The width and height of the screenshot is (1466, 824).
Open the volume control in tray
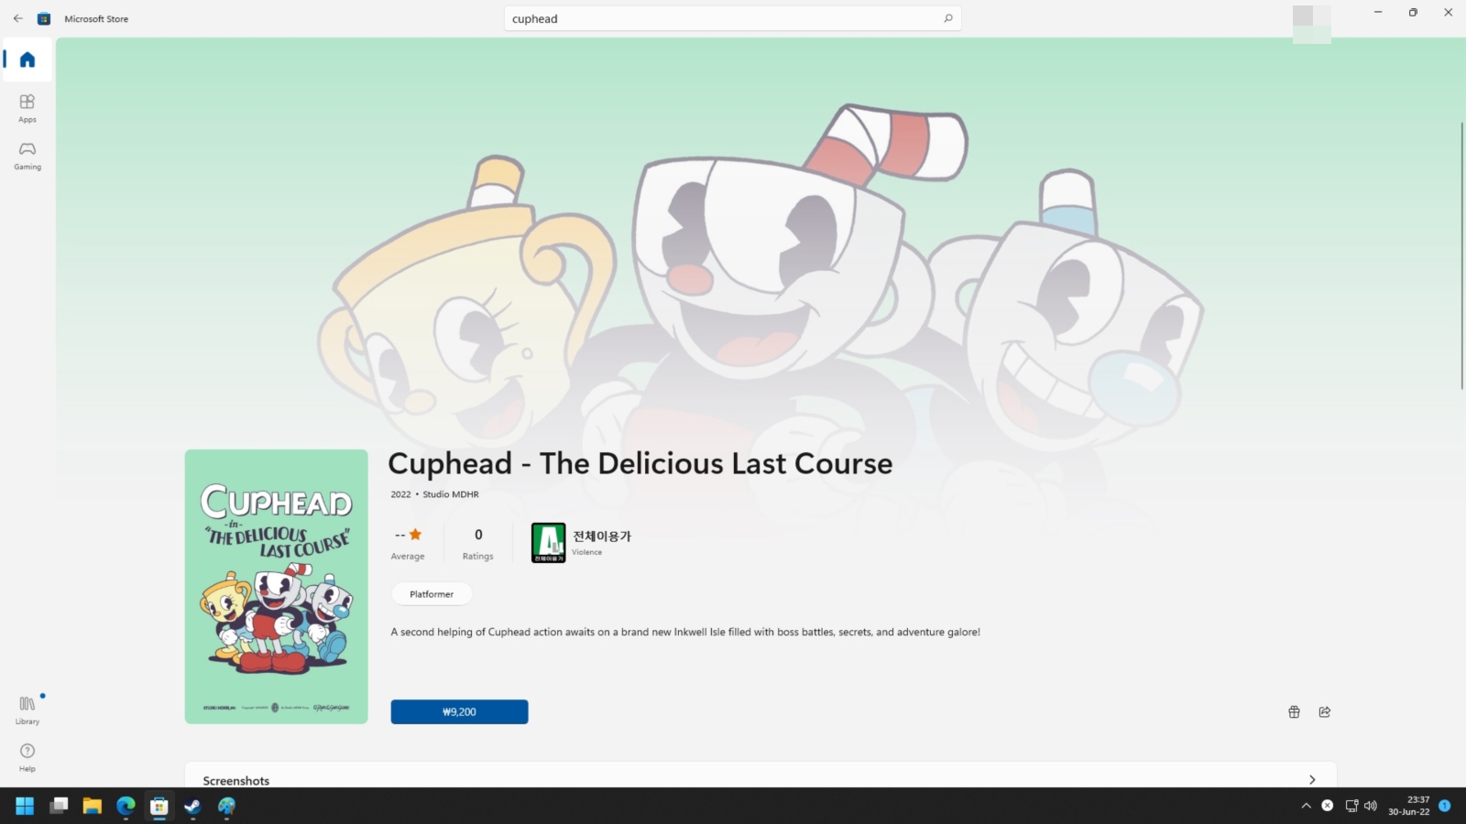coord(1371,806)
